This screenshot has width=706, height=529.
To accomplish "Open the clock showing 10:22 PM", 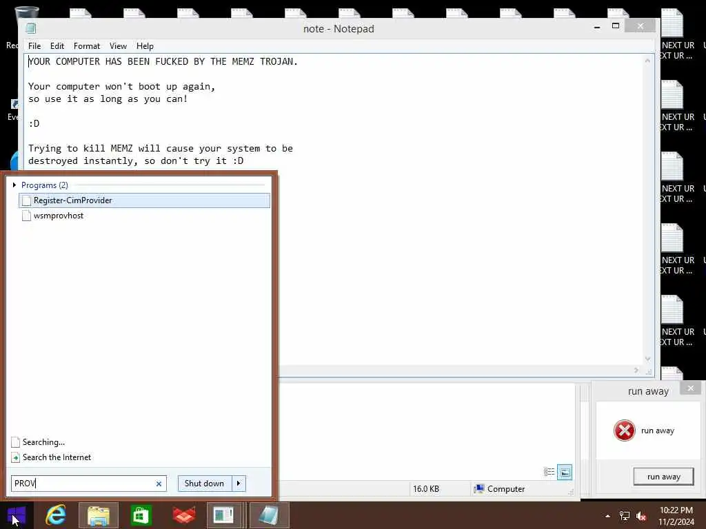I will tap(676, 516).
